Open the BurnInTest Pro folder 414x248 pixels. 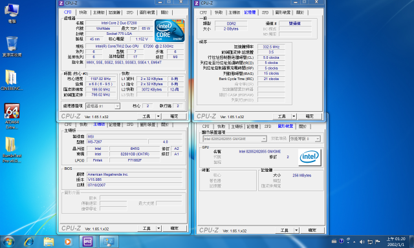(12, 149)
